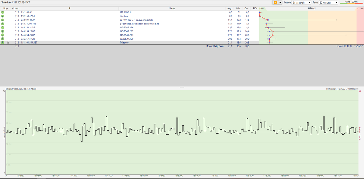The height and width of the screenshot is (179, 364).
Task: Click the hop 8 green circle icon
Action: (x=3, y=39)
